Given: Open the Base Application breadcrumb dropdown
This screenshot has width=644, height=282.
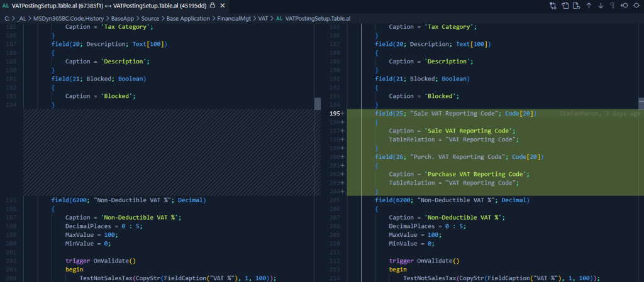Looking at the screenshot, I should point(184,18).
